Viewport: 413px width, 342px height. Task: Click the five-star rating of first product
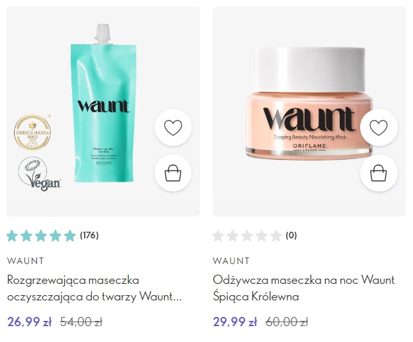[x=41, y=236]
